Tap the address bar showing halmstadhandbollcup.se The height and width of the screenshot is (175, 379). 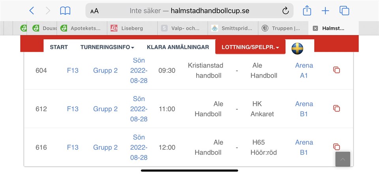189,11
